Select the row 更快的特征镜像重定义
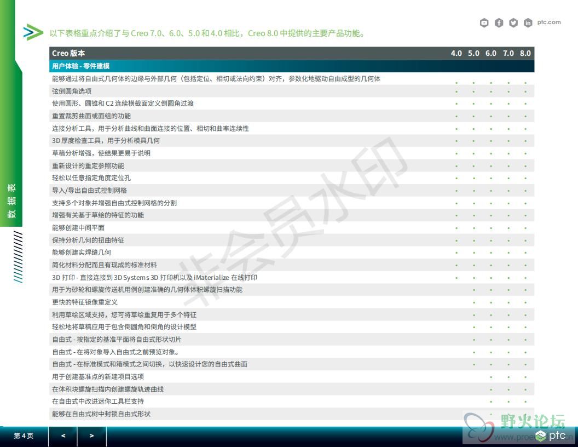The image size is (578, 447). (292, 302)
